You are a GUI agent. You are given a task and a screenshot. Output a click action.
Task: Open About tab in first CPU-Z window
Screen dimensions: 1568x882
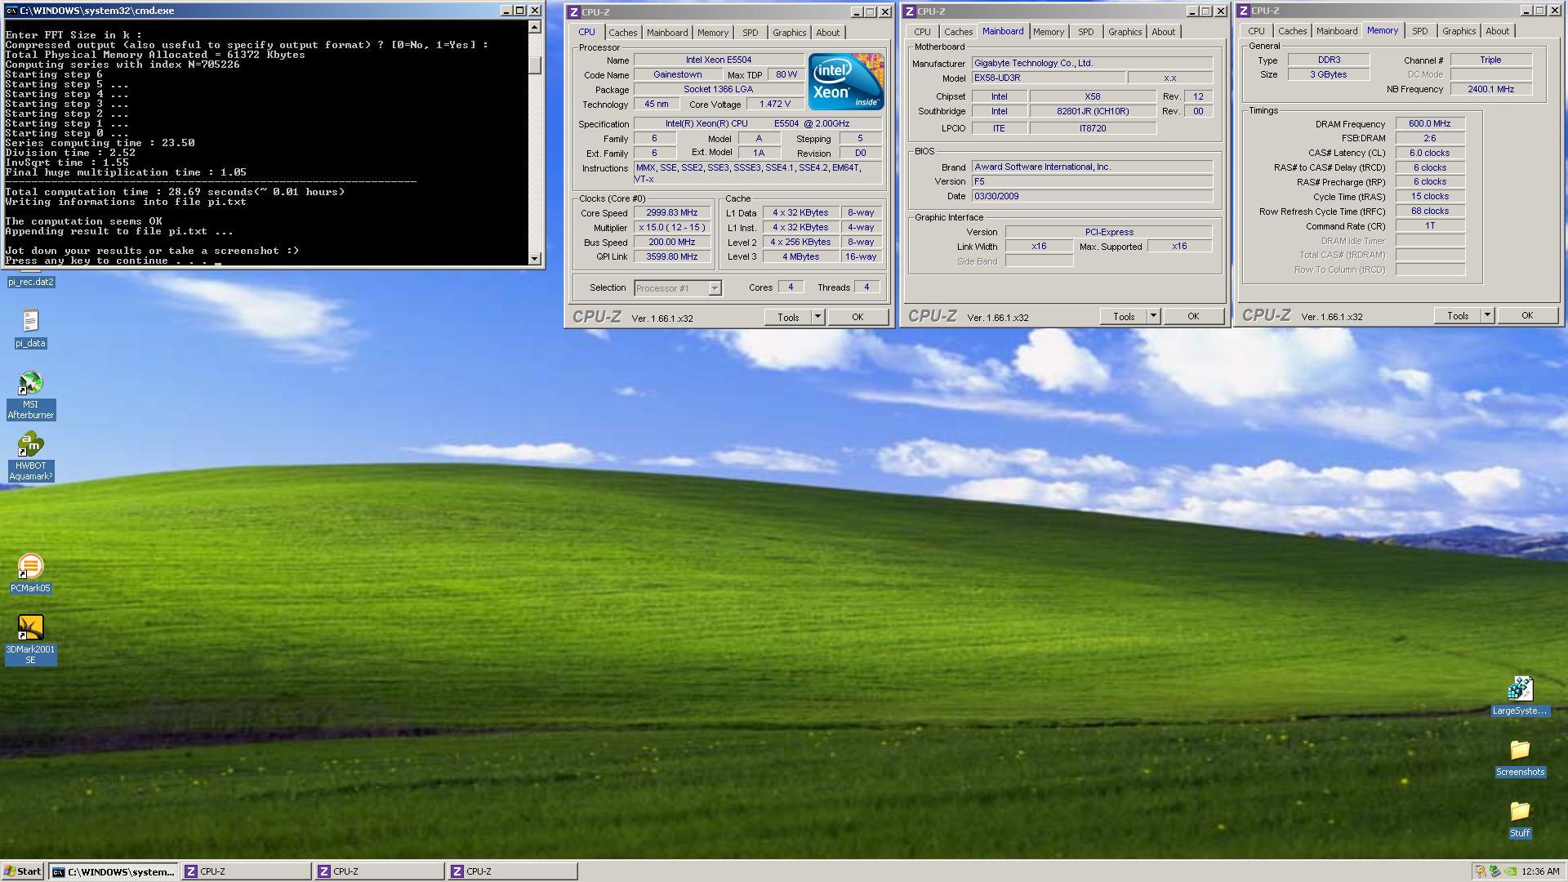[x=827, y=33]
